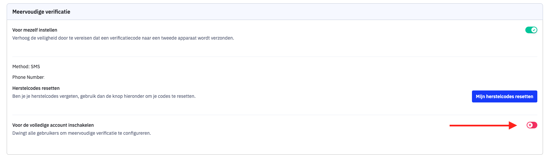Click the shaft of the red arrow
This screenshot has width=546, height=159.
click(479, 125)
